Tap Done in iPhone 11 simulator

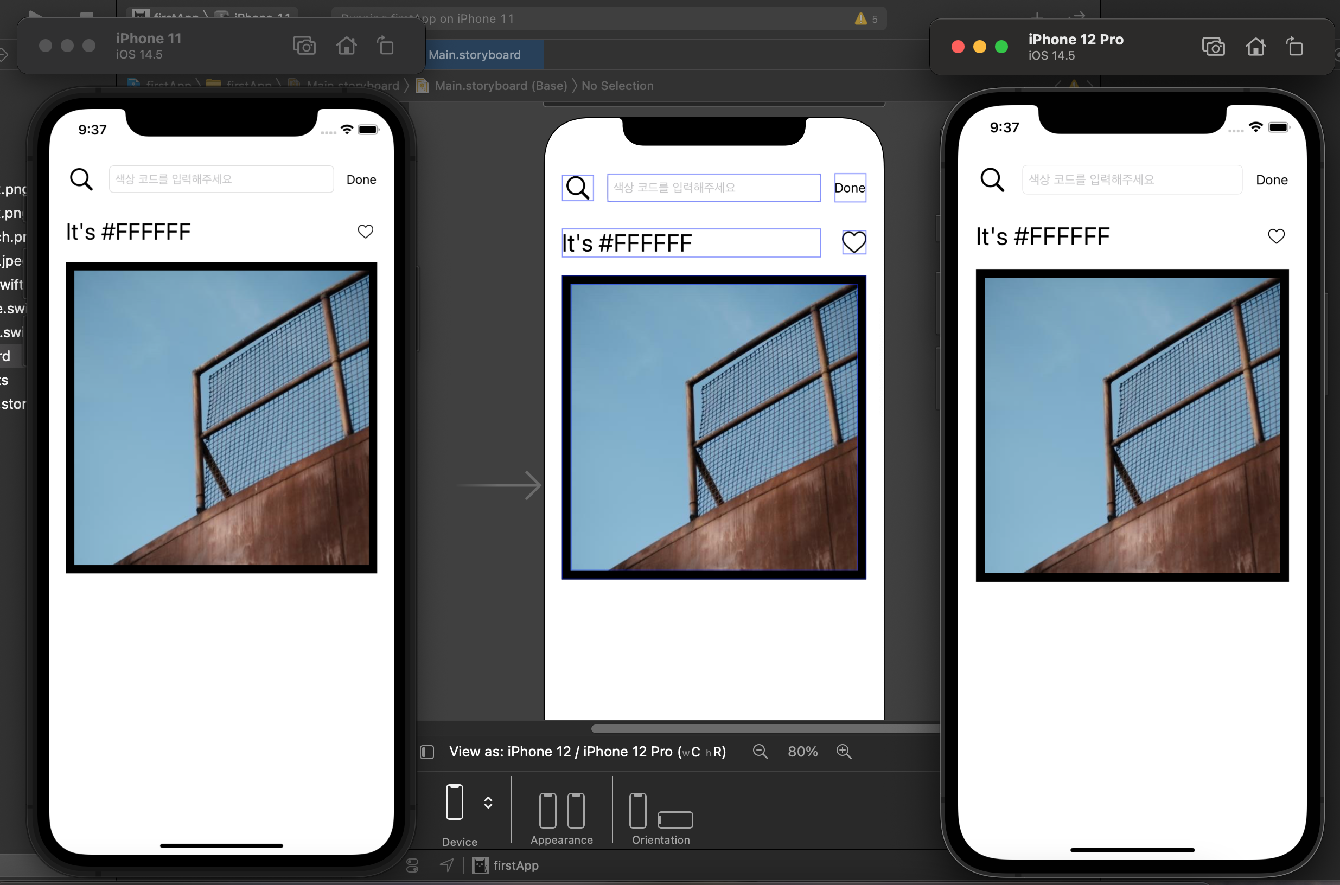point(361,179)
